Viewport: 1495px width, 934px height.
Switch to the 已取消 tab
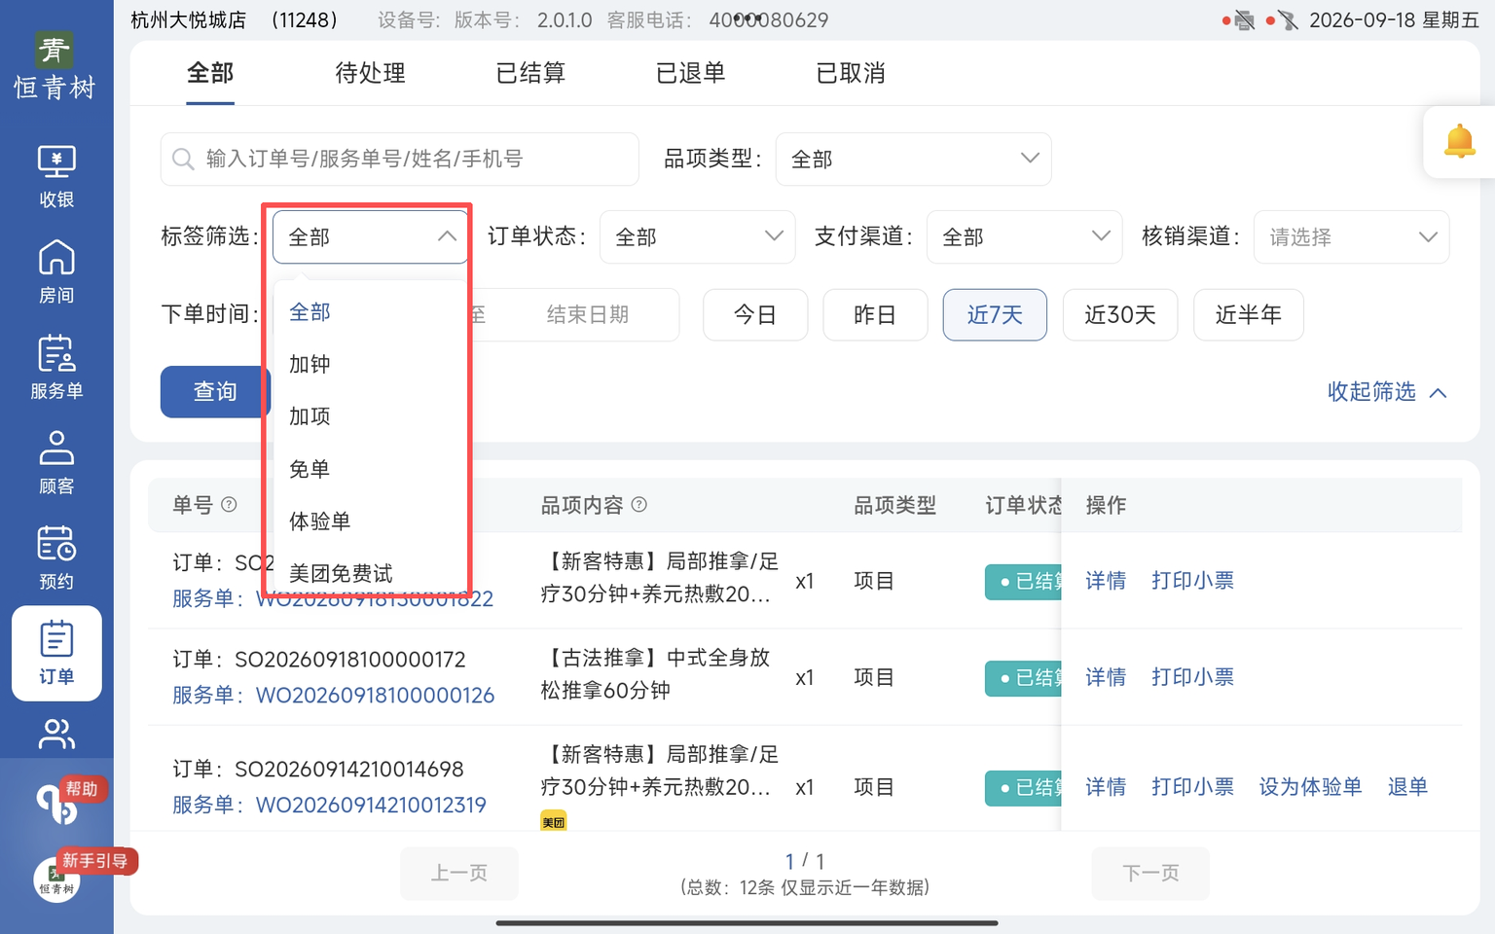pyautogui.click(x=851, y=73)
